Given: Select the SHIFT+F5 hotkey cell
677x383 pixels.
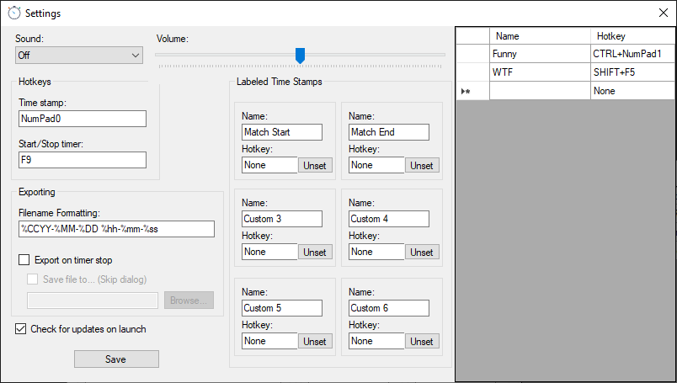Looking at the screenshot, I should point(632,72).
